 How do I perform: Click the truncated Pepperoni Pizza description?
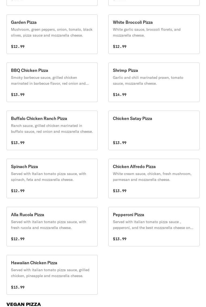(x=153, y=225)
